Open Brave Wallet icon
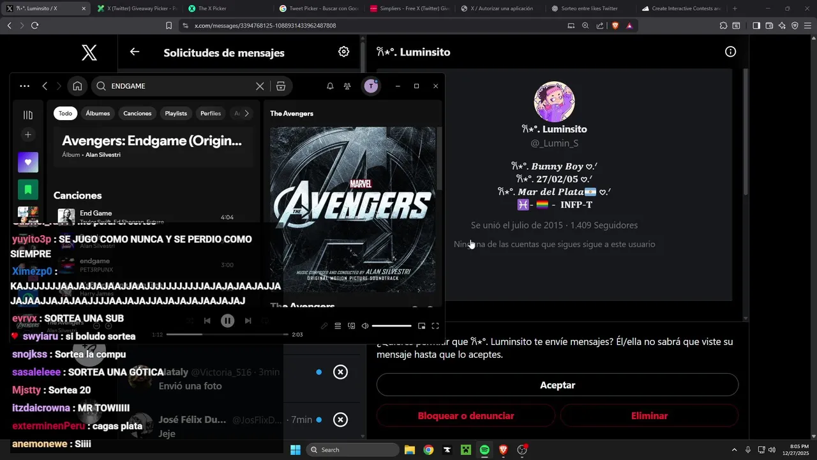Image resolution: width=817 pixels, height=460 pixels. [769, 26]
